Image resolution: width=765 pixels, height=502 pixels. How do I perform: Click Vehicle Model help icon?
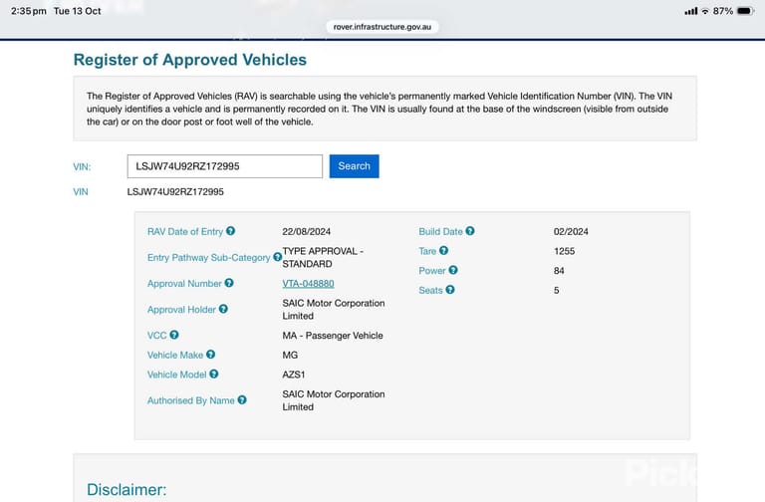pos(214,375)
